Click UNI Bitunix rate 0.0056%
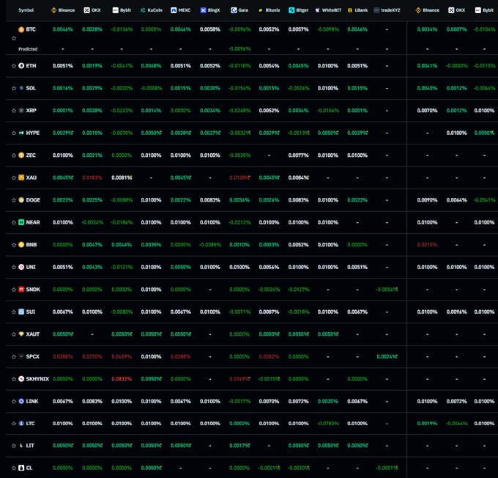 [x=269, y=267]
